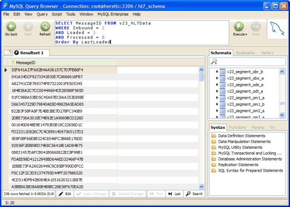Click the Search button
Image resolution: width=290 pixels, height=207 pixels.
(194, 194)
